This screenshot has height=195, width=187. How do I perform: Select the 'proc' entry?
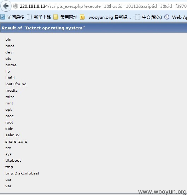10,116
